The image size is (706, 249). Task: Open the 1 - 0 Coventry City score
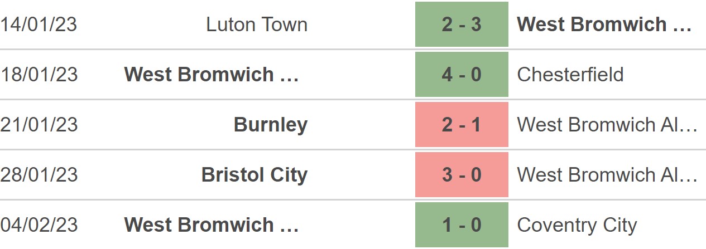tap(462, 224)
